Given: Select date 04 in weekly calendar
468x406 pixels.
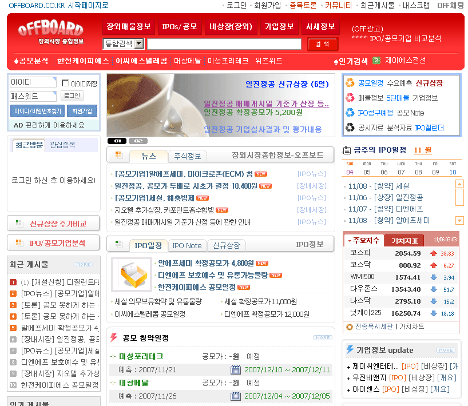Looking at the screenshot, I should [350, 172].
